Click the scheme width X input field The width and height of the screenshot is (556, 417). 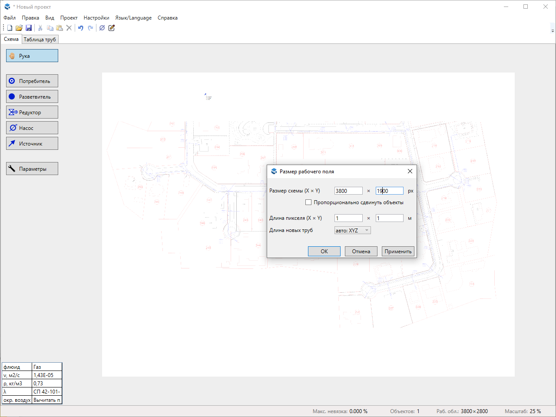pyautogui.click(x=348, y=191)
